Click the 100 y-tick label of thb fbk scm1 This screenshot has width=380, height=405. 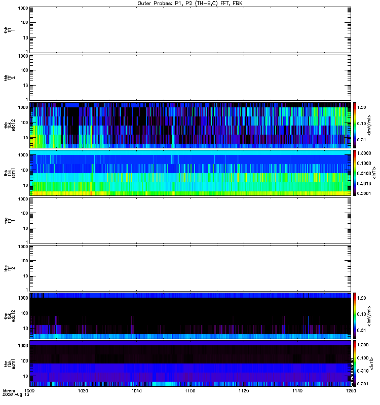(x=24, y=170)
